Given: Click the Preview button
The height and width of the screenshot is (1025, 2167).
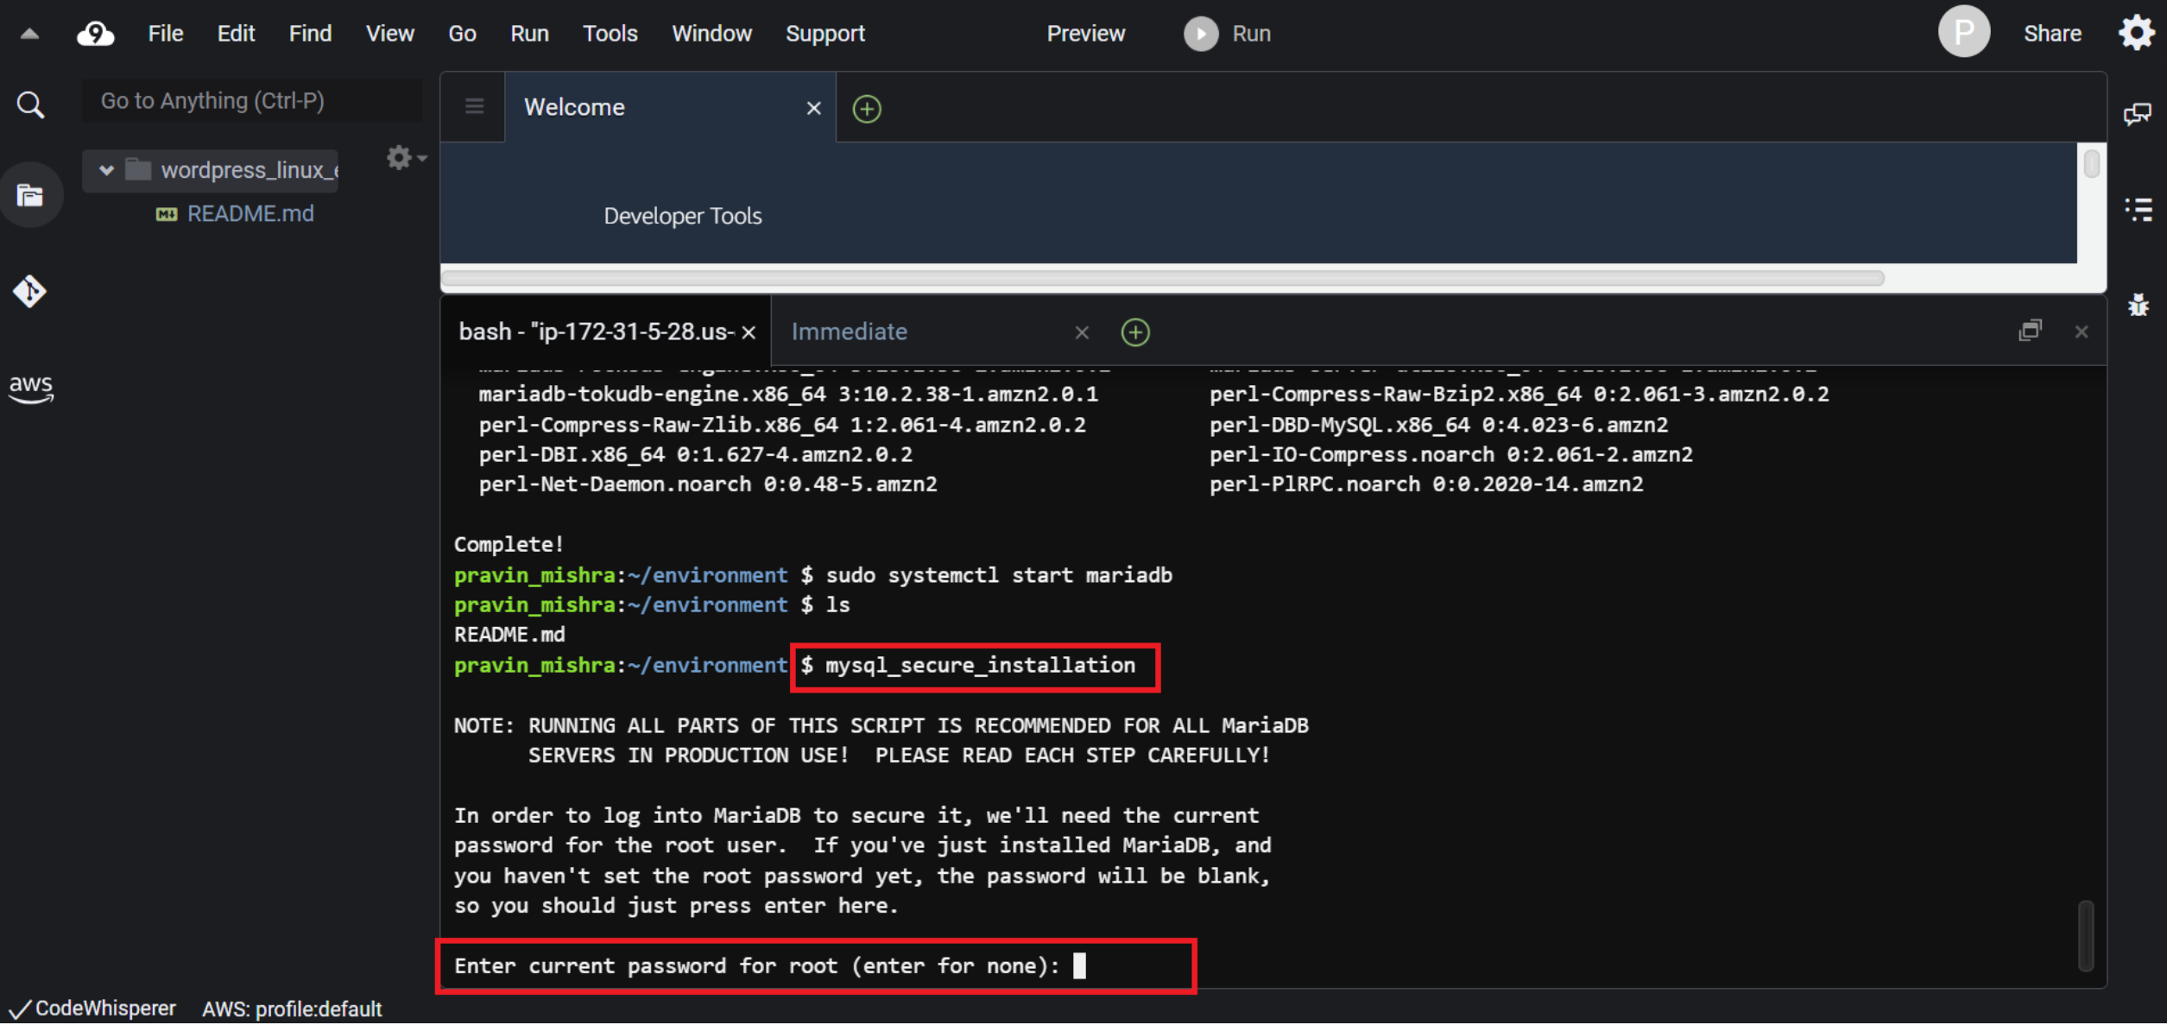Looking at the screenshot, I should point(1085,34).
